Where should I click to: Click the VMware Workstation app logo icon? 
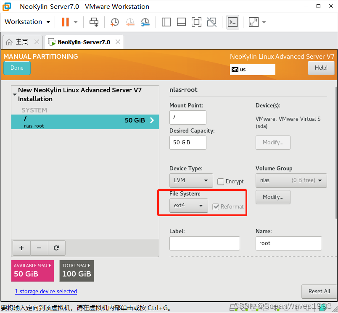6,6
